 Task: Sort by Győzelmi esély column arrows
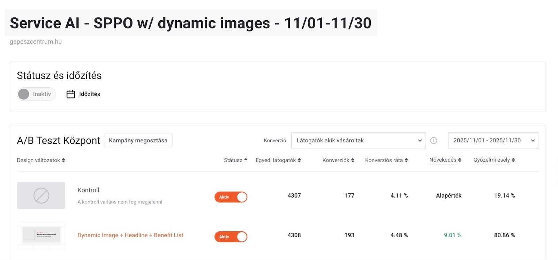click(513, 160)
